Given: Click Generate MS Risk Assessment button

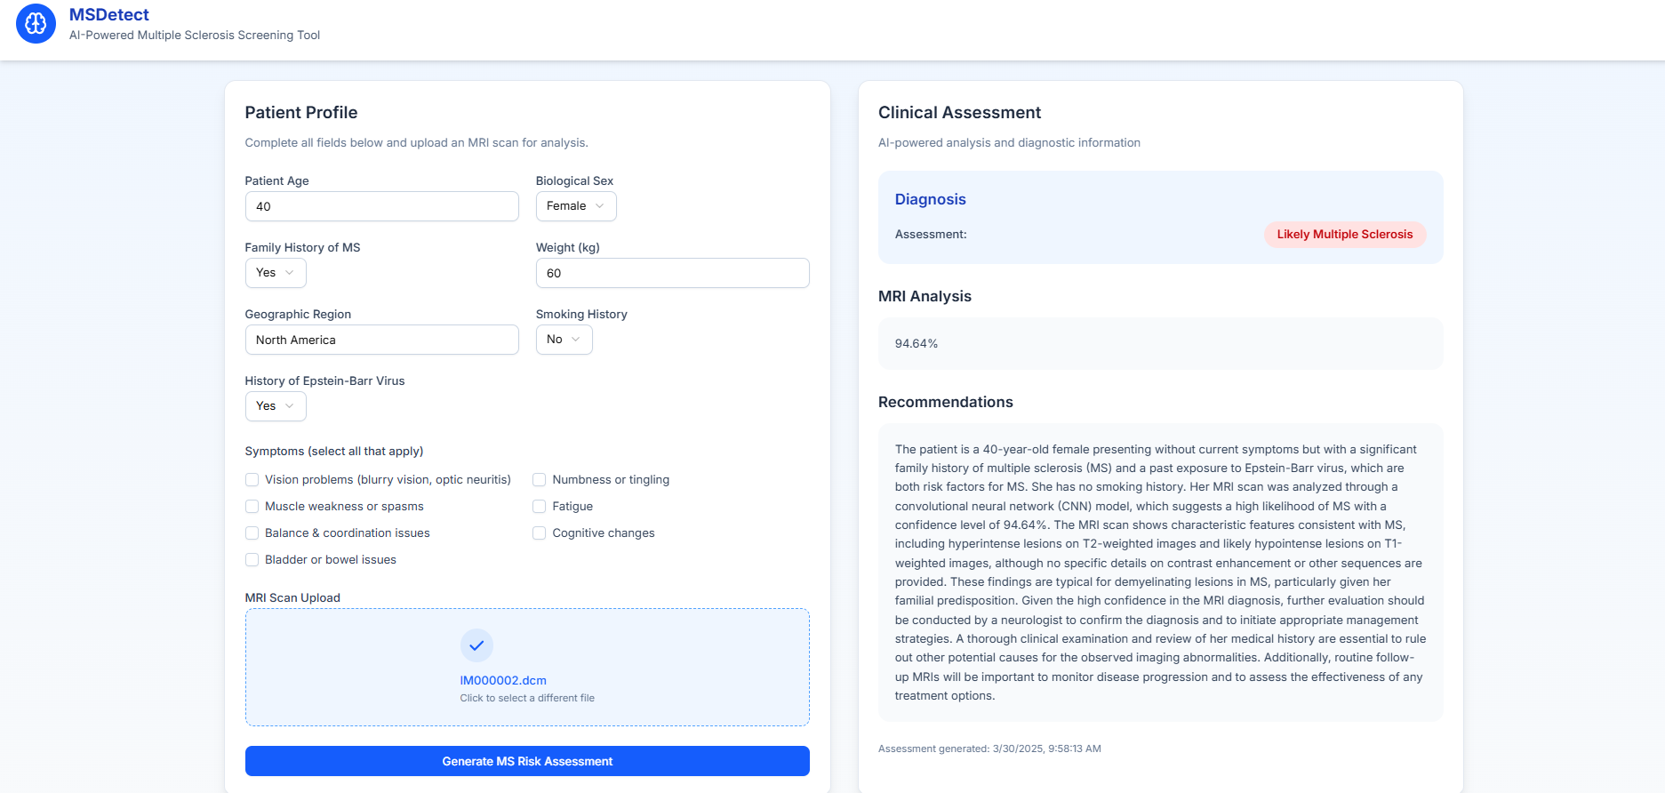Looking at the screenshot, I should (527, 761).
